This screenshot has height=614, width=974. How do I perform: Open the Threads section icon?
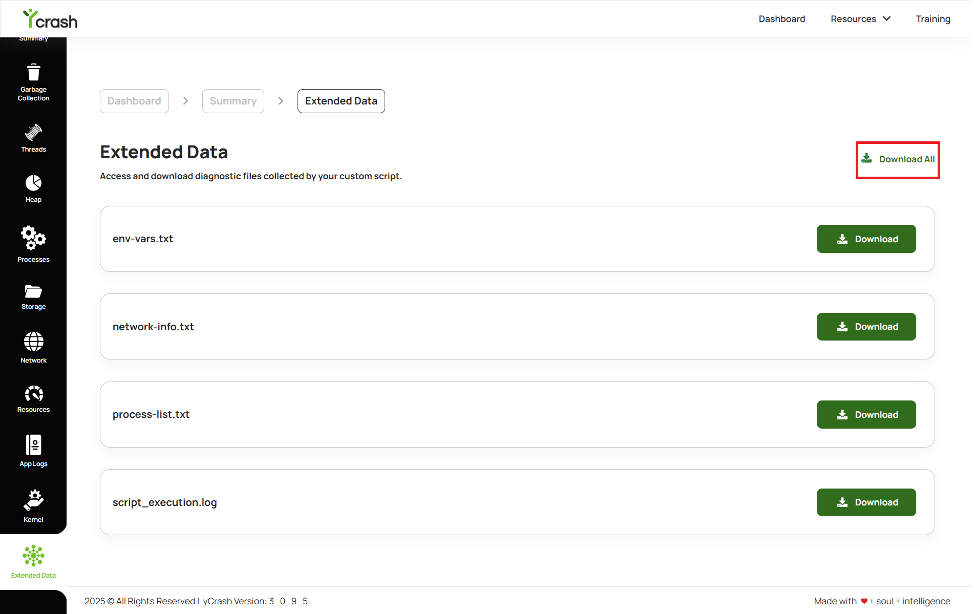coord(33,132)
